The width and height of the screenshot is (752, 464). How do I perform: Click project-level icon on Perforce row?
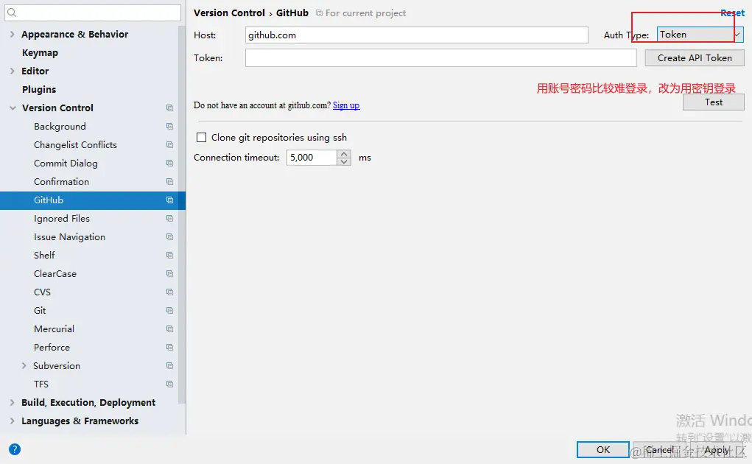(169, 348)
